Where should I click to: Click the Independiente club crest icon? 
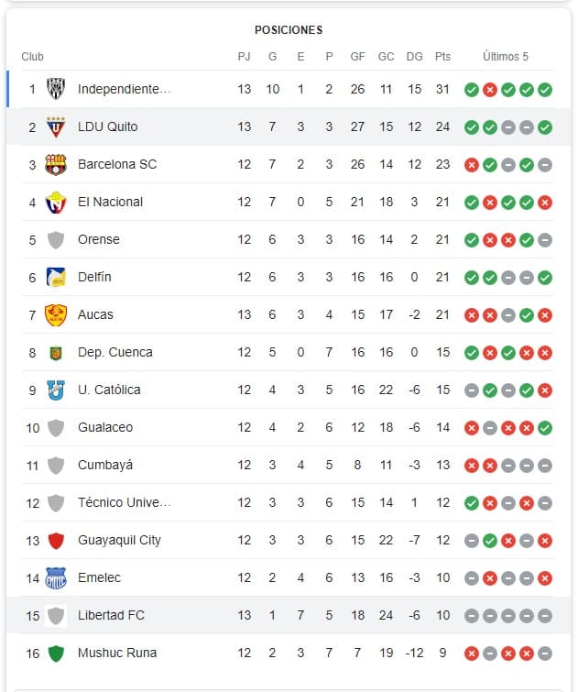click(56, 89)
